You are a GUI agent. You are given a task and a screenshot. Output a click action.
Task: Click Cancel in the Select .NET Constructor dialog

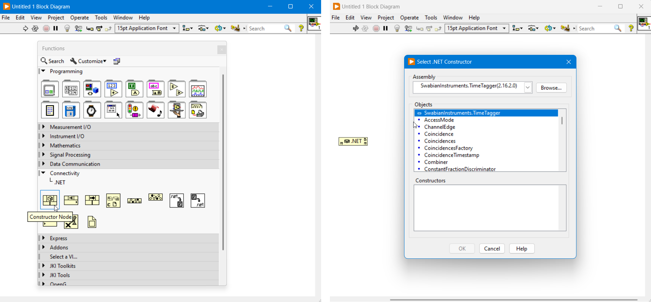(x=492, y=249)
